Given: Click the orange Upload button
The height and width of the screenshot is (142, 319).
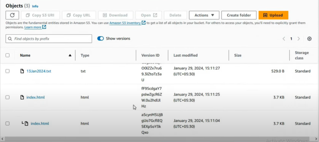Looking at the screenshot, I should pyautogui.click(x=274, y=15).
